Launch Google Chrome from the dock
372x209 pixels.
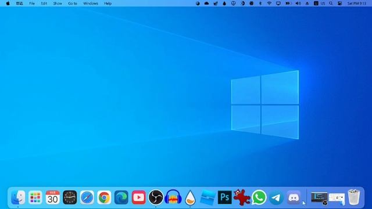pyautogui.click(x=104, y=197)
